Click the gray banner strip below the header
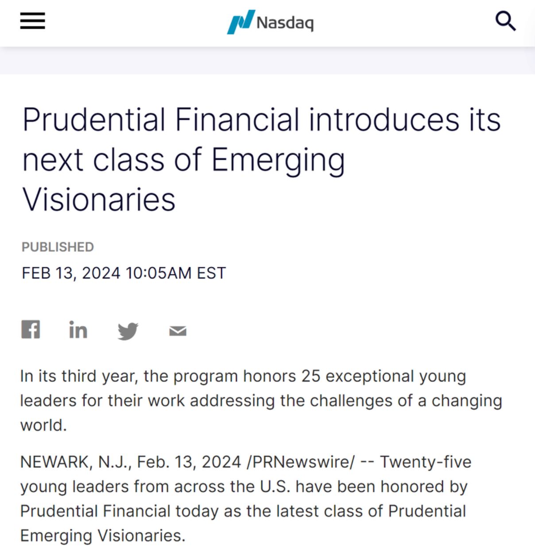This screenshot has width=535, height=555. point(267,61)
